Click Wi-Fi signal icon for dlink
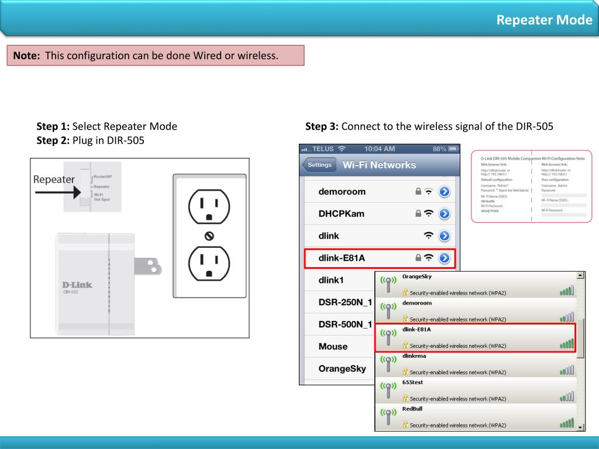 coord(429,236)
